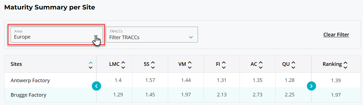
Task: Expand the Filter TRACCs dropdown
Action: pos(152,35)
